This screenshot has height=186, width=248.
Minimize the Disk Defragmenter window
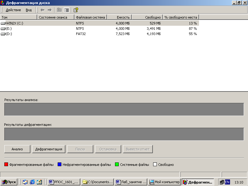(x=234, y=3)
